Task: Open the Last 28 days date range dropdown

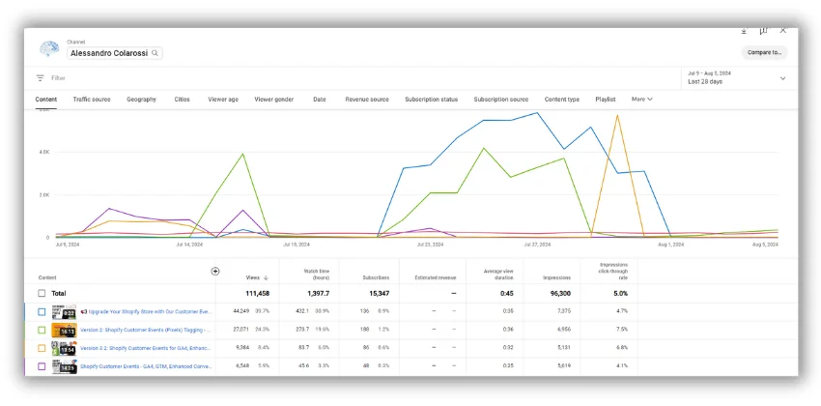Action: pos(736,78)
